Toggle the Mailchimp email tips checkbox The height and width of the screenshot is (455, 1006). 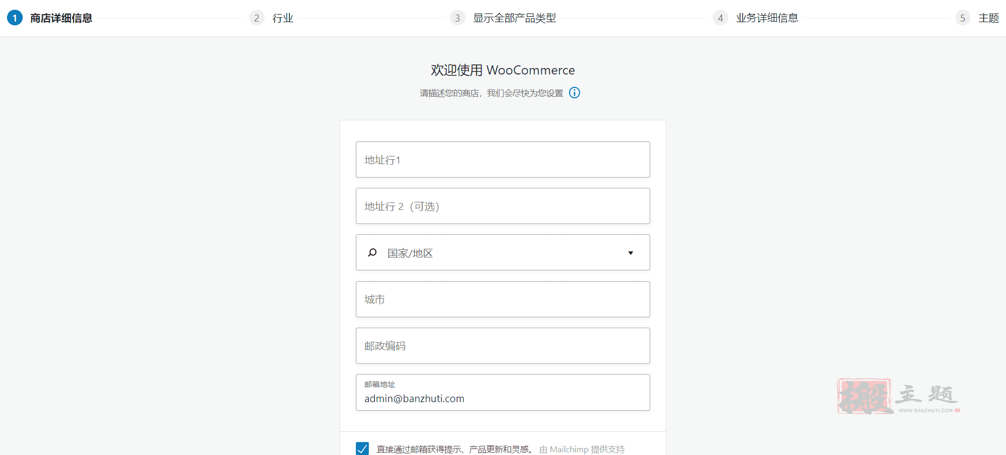click(x=362, y=449)
